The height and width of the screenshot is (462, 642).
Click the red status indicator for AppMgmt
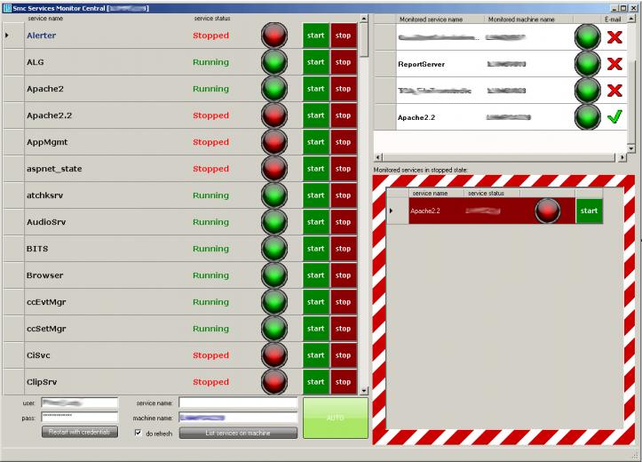pos(274,142)
